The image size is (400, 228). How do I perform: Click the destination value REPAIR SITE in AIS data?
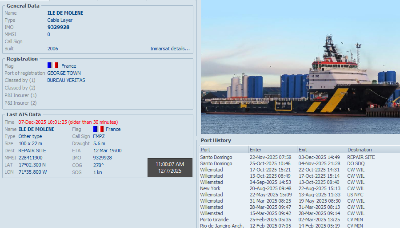point(32,151)
